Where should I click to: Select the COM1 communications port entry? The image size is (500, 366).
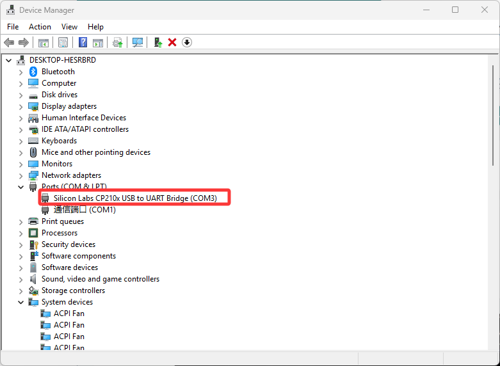tap(85, 210)
